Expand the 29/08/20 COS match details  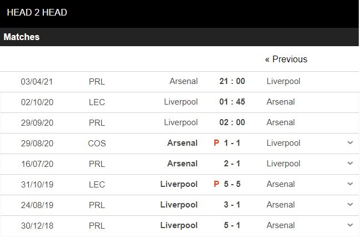[x=350, y=143]
